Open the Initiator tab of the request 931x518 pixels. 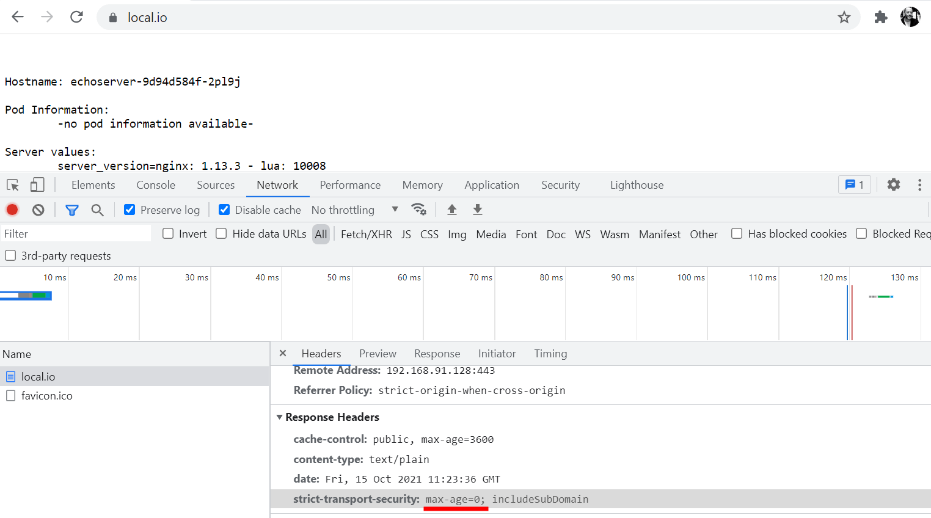pos(497,353)
